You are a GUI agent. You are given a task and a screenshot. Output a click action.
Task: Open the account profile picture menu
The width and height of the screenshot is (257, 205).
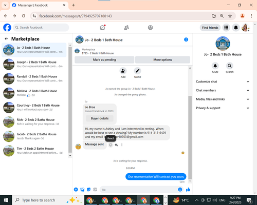(x=245, y=28)
